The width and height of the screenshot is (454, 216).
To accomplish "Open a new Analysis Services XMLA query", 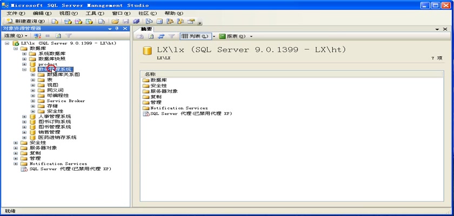I will coord(89,22).
